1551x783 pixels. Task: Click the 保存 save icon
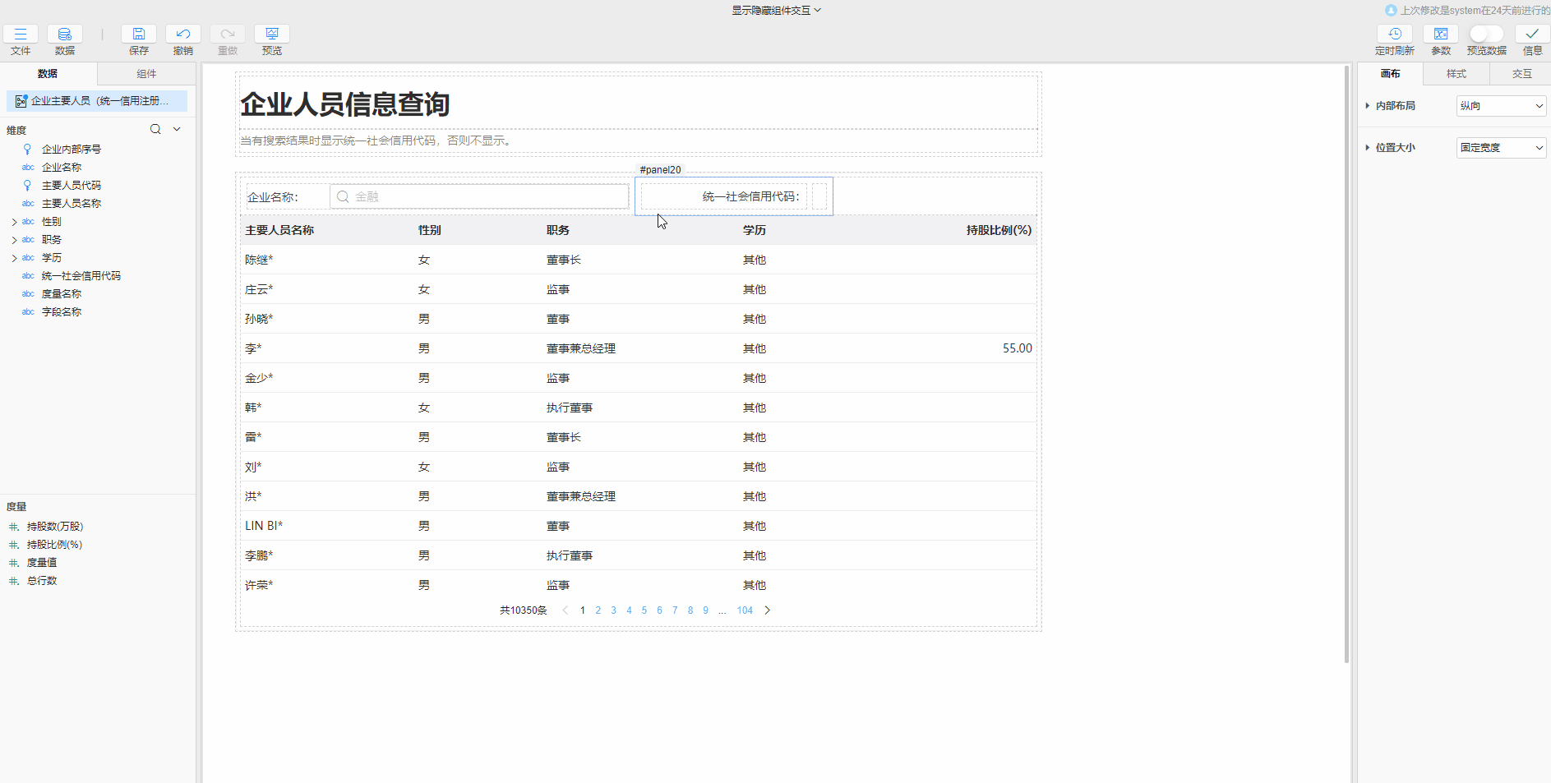click(x=139, y=35)
